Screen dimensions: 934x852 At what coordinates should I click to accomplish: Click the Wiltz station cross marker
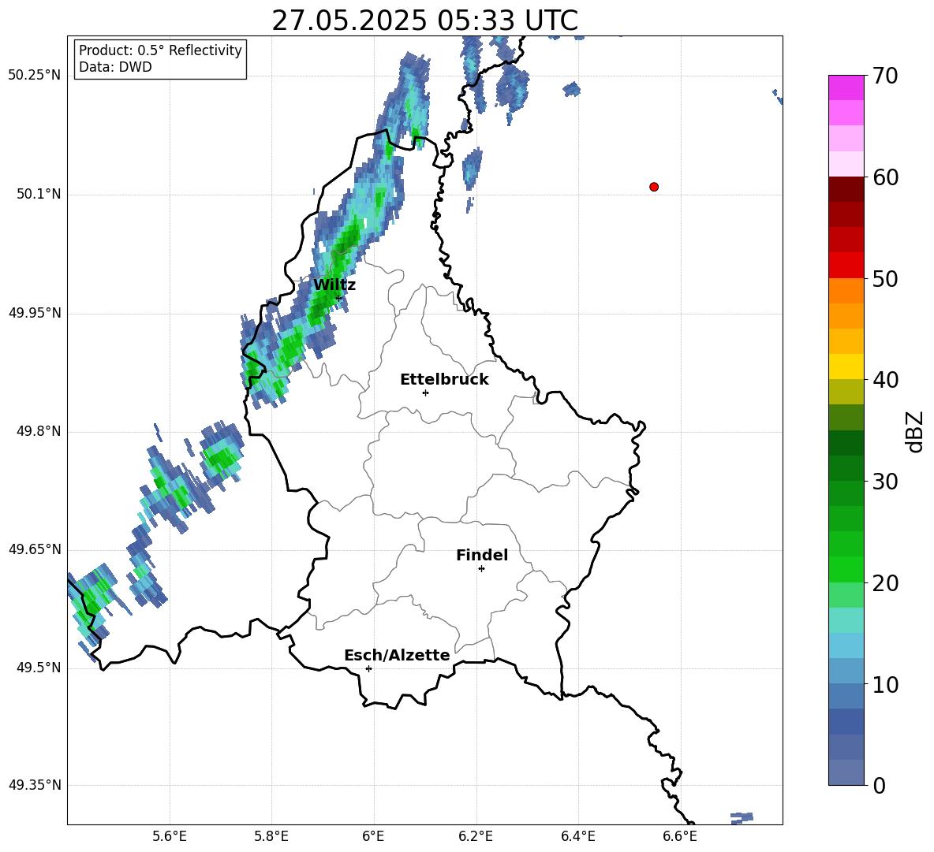338,298
